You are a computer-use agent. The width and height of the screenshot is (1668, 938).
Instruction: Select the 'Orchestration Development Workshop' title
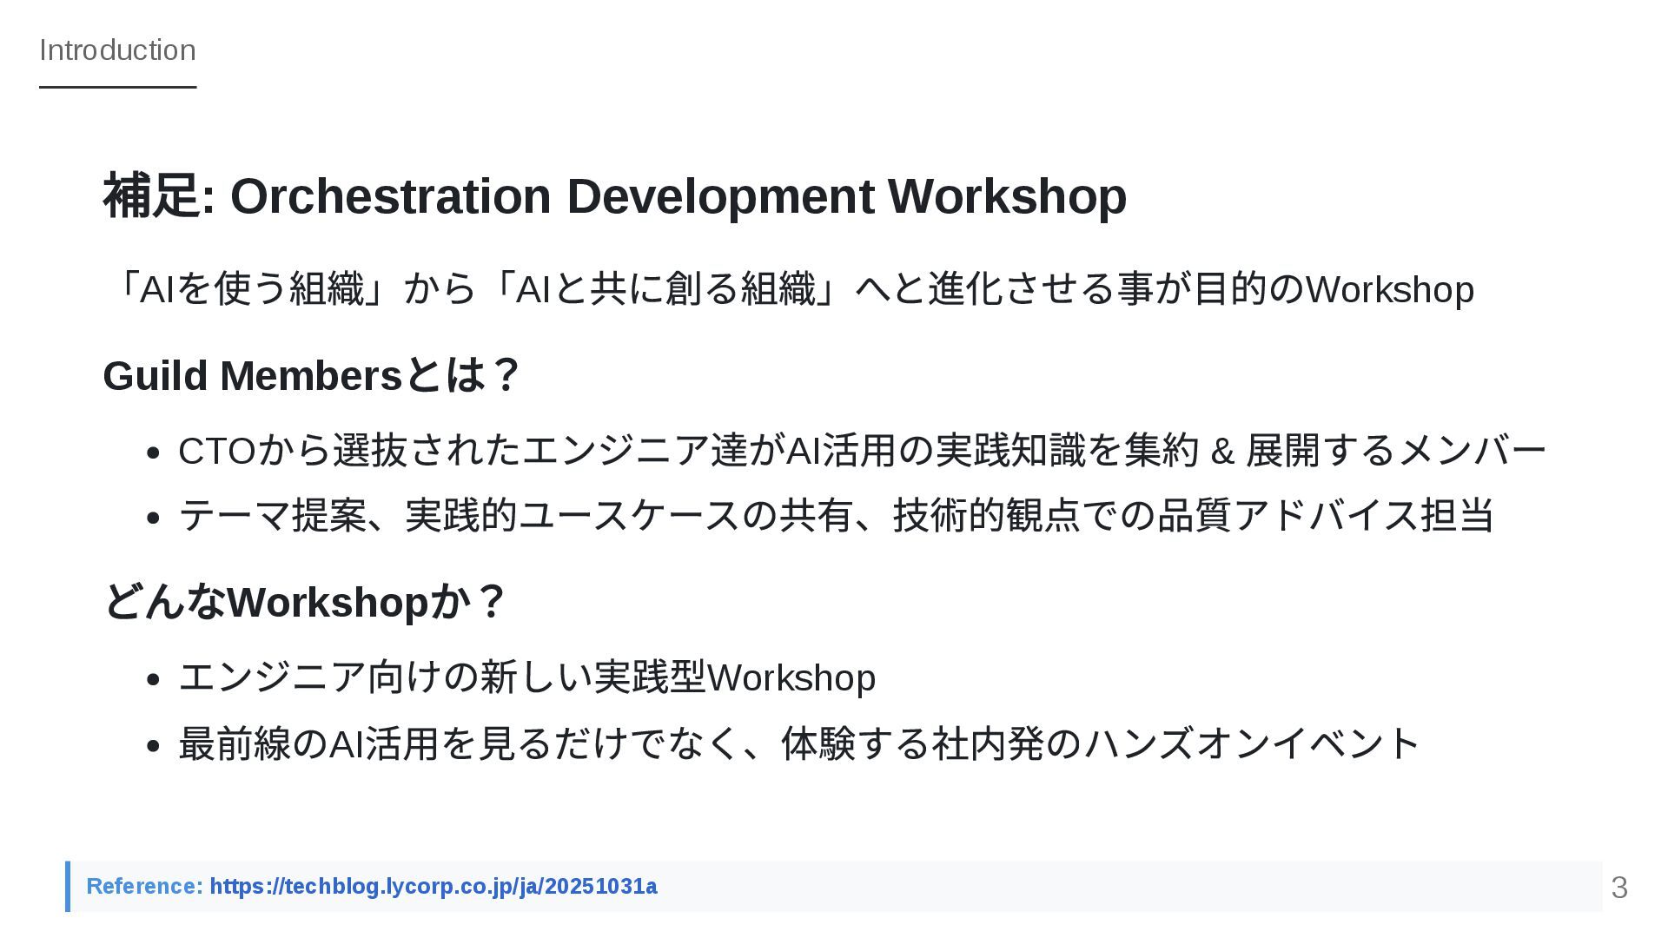(678, 196)
